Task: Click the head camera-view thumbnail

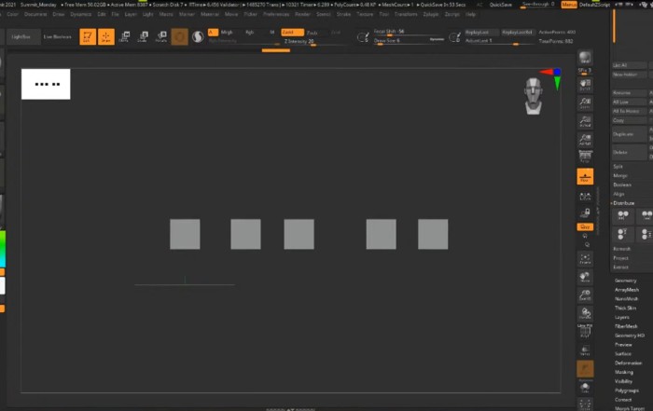Action: pos(533,95)
